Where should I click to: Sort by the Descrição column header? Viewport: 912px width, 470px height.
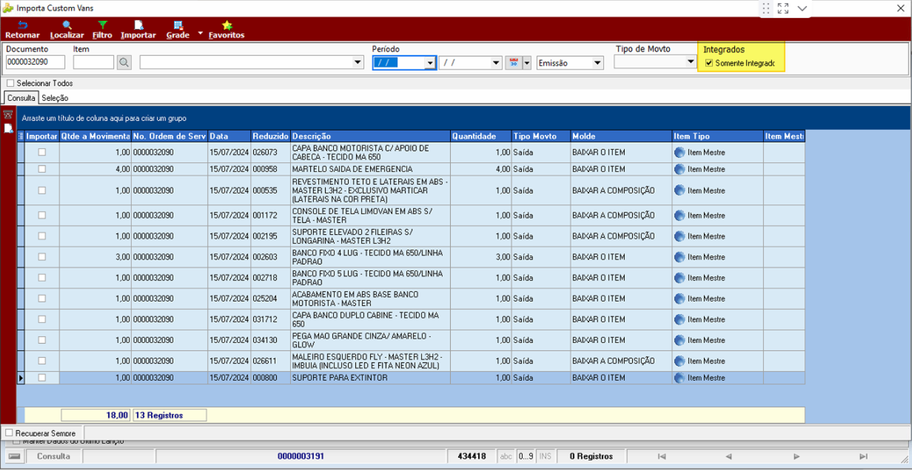click(x=370, y=136)
